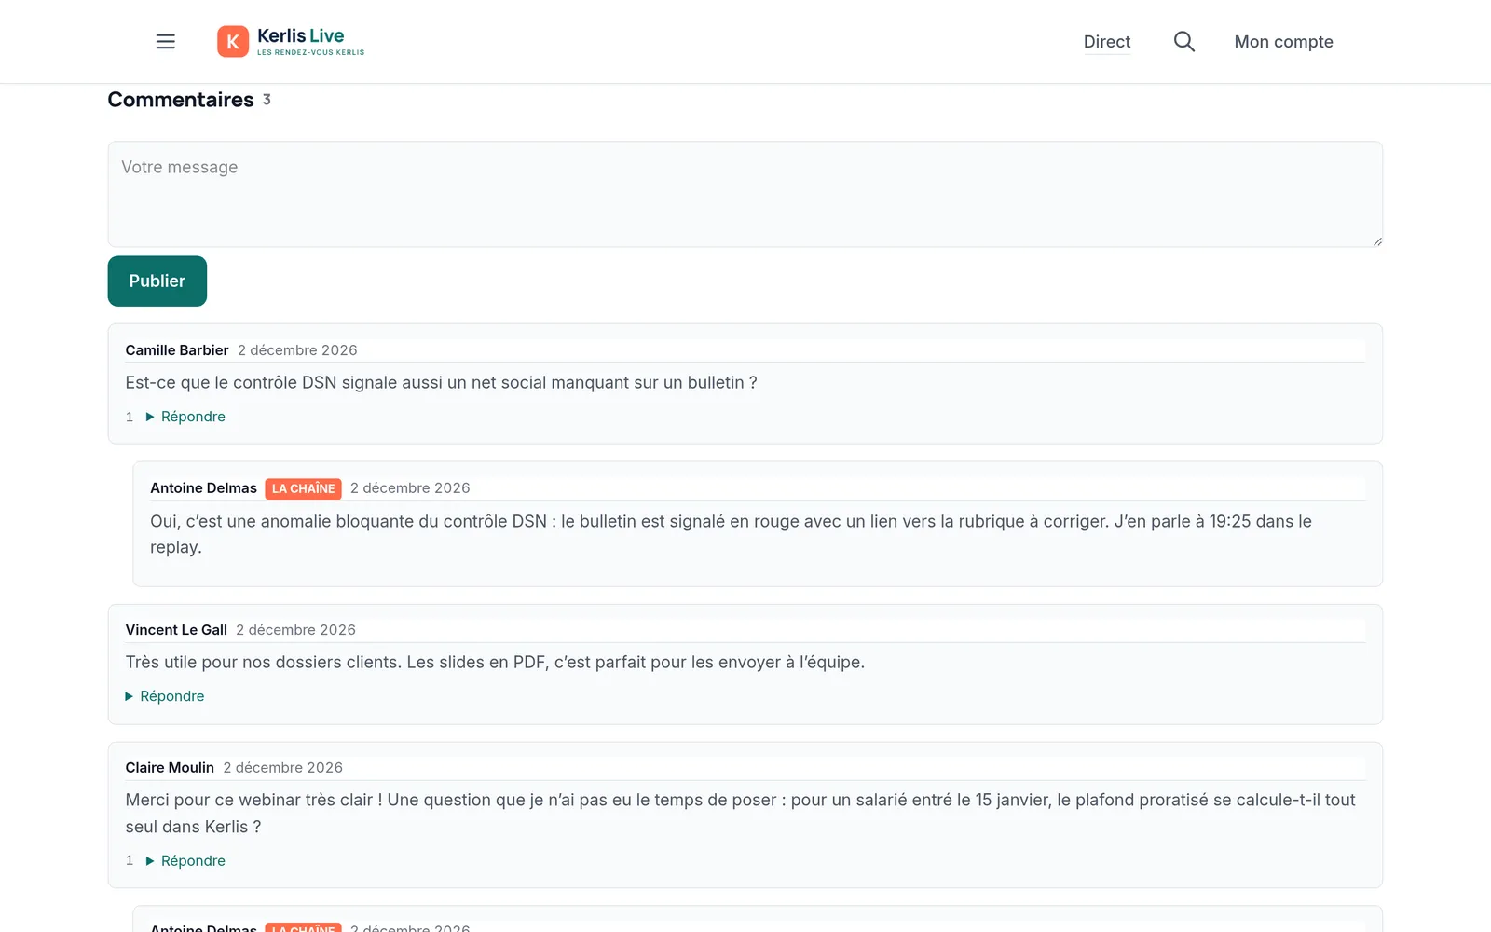Image resolution: width=1491 pixels, height=932 pixels.
Task: Click Camille Barbier's author name
Action: pos(177,350)
